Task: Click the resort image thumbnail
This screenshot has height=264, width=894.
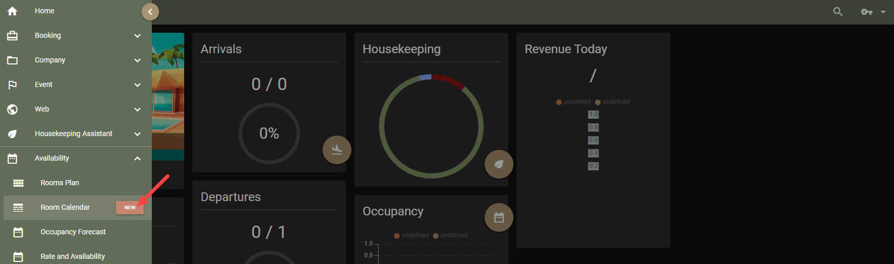Action: click(168, 97)
